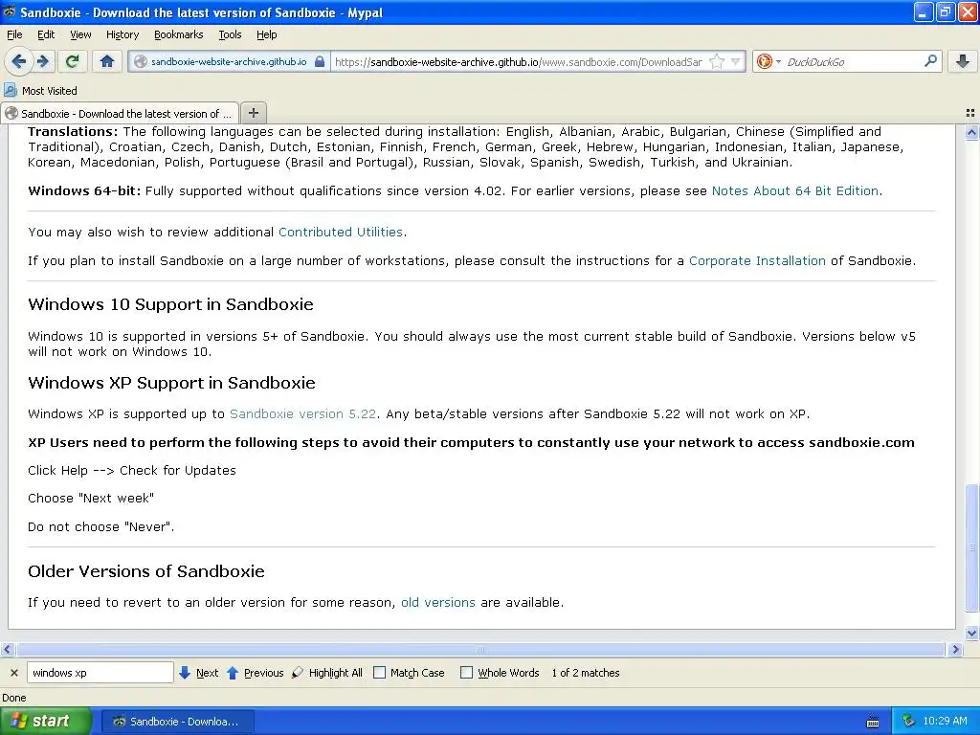Go forward using the forward arrow
Image resolution: width=980 pixels, height=735 pixels.
click(43, 61)
